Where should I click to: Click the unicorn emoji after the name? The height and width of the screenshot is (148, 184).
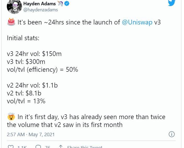pos(60,4)
